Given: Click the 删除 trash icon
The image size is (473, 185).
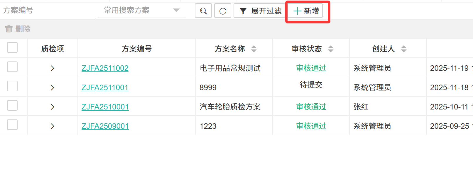Looking at the screenshot, I should click(x=9, y=29).
